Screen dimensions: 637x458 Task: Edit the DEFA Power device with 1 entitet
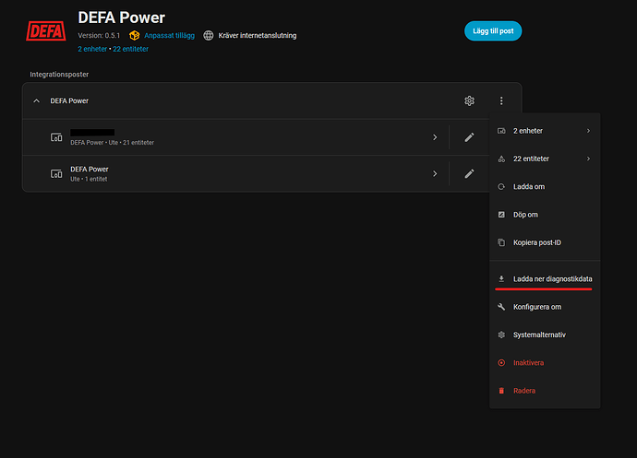(x=469, y=173)
